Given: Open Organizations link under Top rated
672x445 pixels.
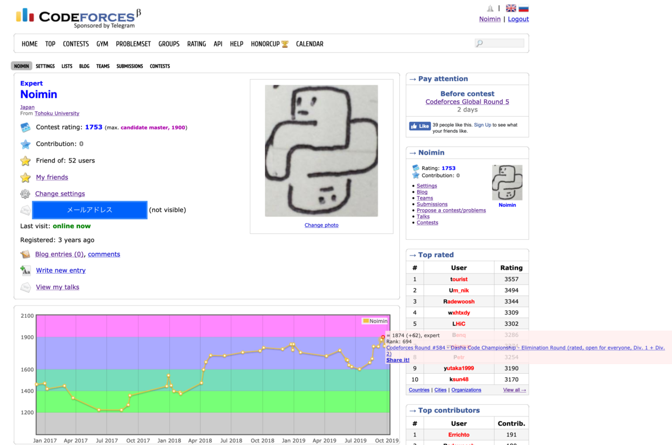Looking at the screenshot, I should [x=466, y=390].
